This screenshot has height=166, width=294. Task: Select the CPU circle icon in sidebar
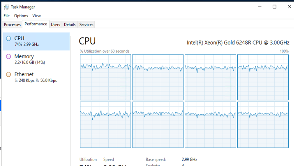pyautogui.click(x=8, y=38)
